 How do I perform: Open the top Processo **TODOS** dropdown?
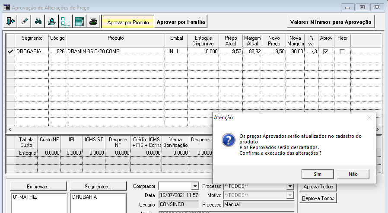[x=290, y=186]
